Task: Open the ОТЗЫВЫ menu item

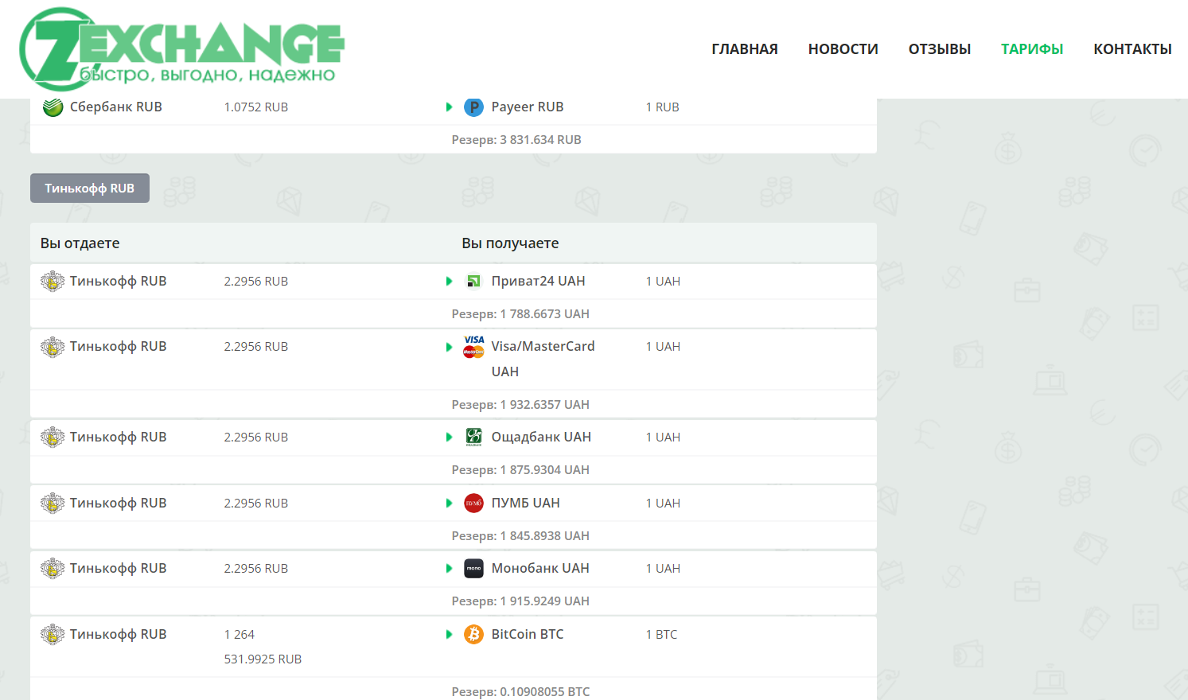Action: pyautogui.click(x=940, y=49)
